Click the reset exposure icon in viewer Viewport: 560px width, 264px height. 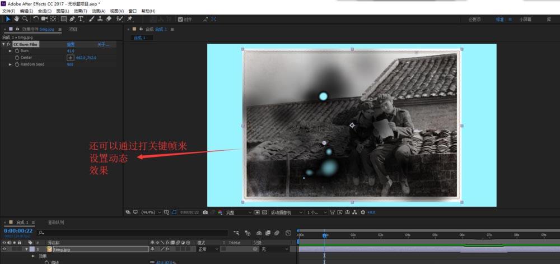363,212
